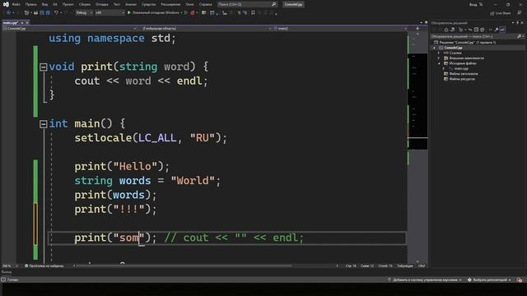Open the Сборка menu

84,4
